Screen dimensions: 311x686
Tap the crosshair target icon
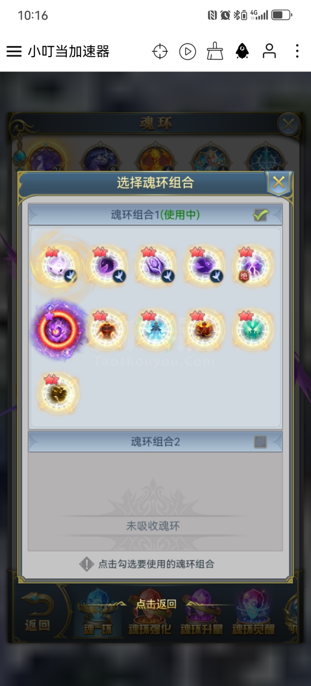pyautogui.click(x=160, y=51)
